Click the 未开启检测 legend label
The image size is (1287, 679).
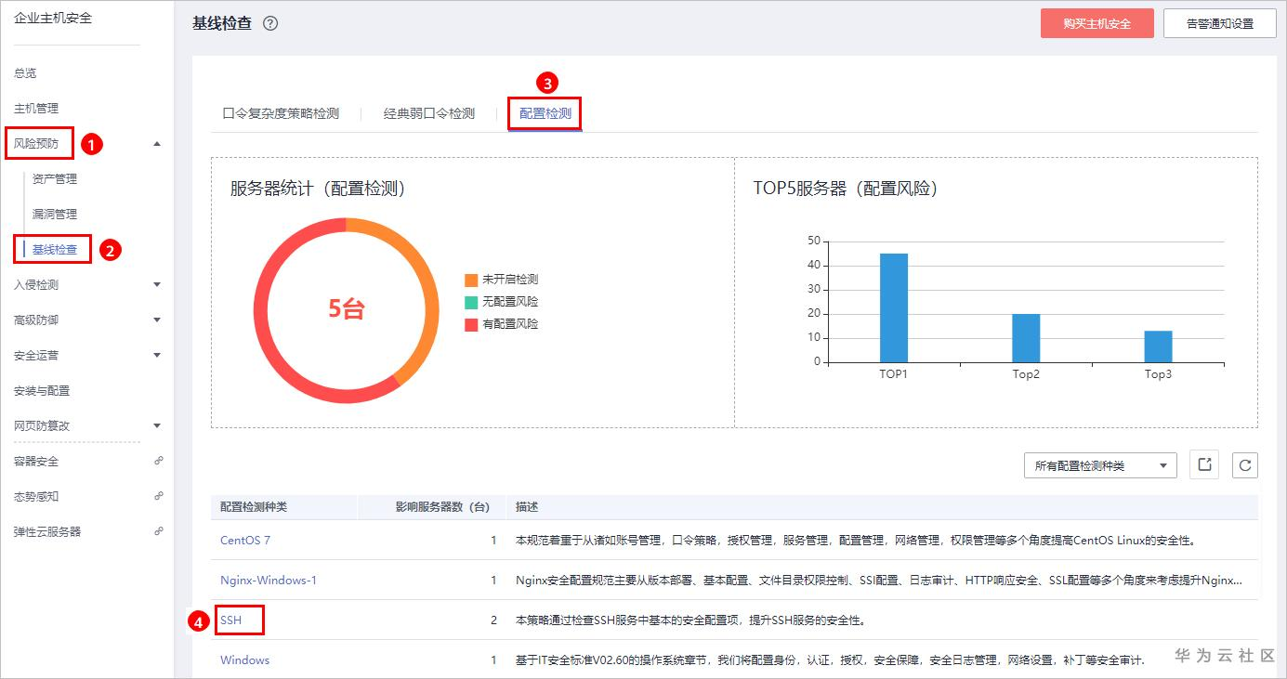click(x=510, y=280)
